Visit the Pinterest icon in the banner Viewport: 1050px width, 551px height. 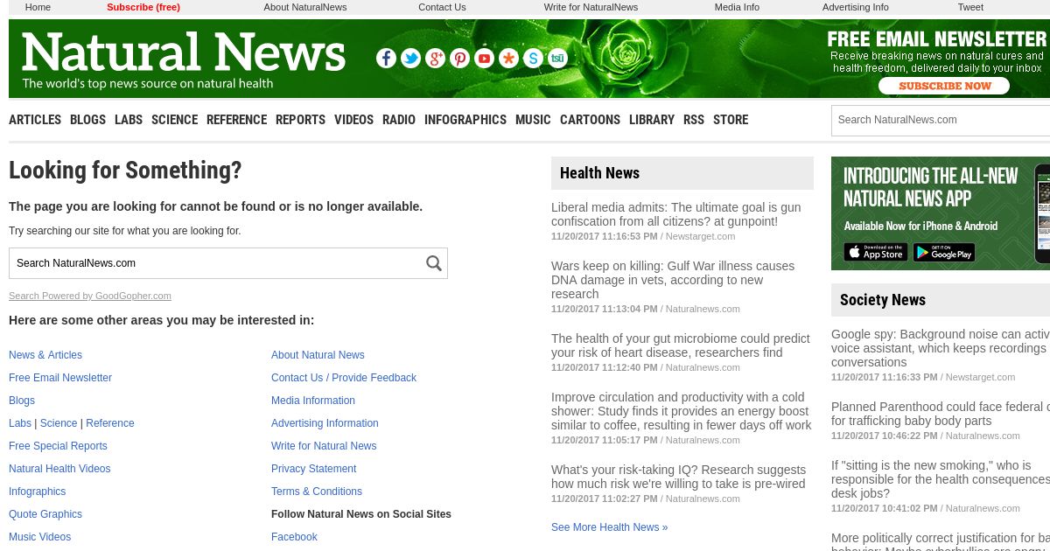pos(459,59)
